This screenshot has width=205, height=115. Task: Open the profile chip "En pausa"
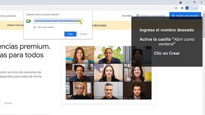[x=192, y=8]
